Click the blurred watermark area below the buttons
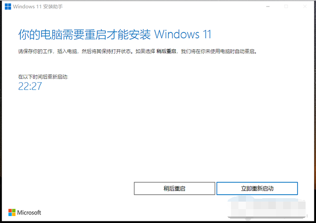Viewport: 316px width, 223px height. click(266, 207)
